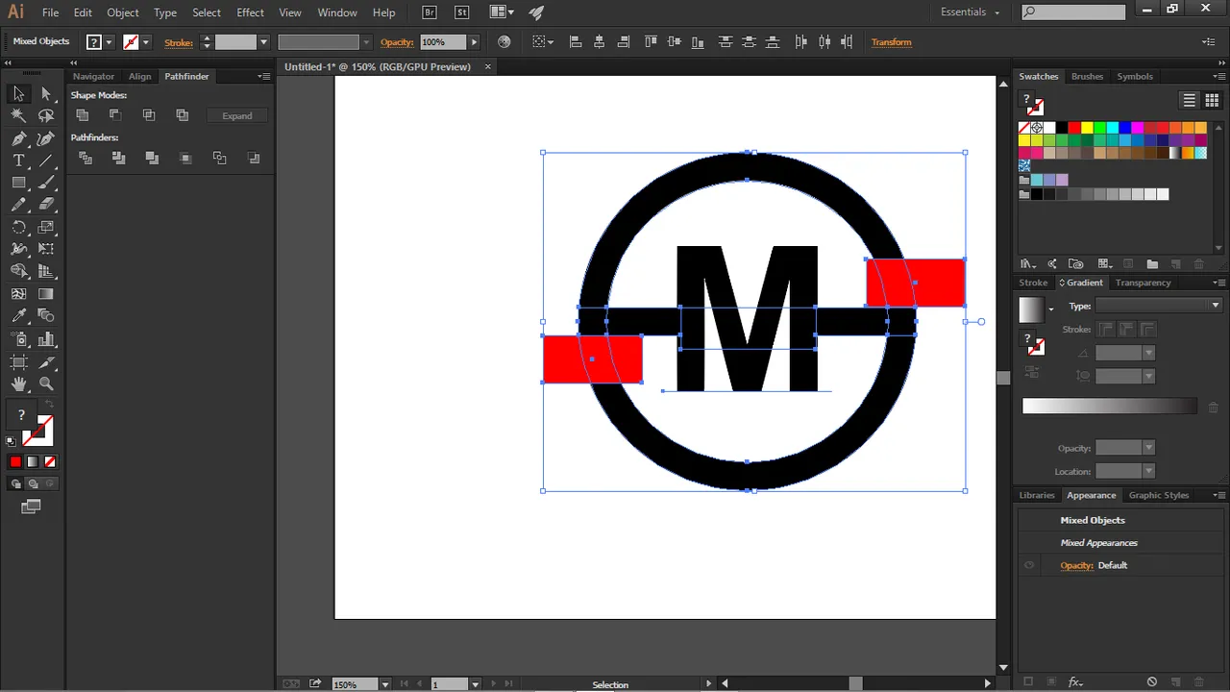
Task: Switch swatches to list view
Action: pyautogui.click(x=1190, y=100)
